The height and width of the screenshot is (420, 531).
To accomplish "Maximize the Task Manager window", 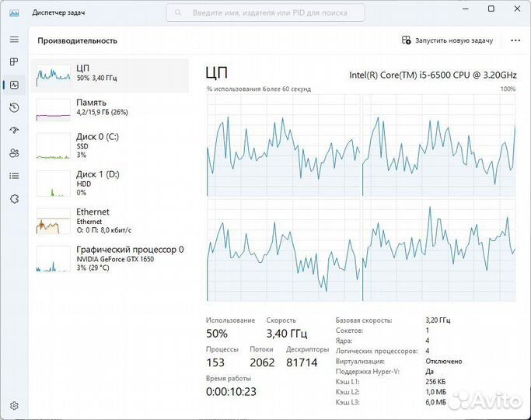I will point(491,9).
